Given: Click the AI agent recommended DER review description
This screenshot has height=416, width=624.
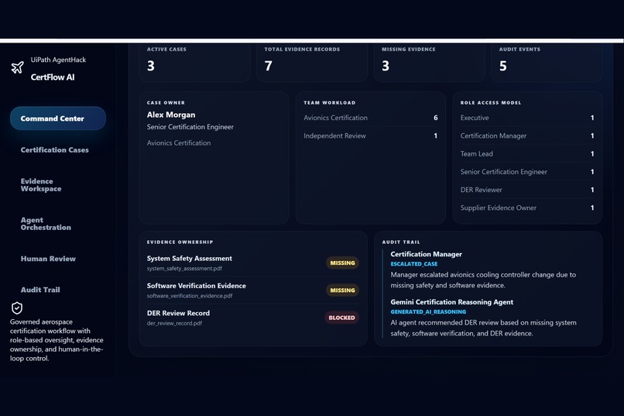Looking at the screenshot, I should (483, 328).
